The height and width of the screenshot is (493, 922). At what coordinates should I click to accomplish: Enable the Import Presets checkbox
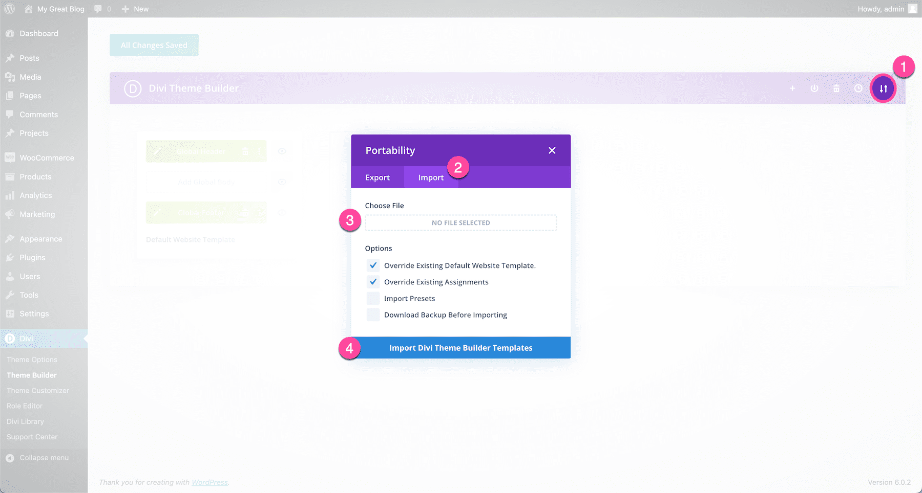(x=373, y=298)
